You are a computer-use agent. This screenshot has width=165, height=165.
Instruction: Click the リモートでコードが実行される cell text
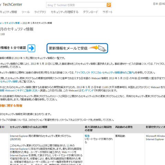pyautogui.click(x=99, y=141)
